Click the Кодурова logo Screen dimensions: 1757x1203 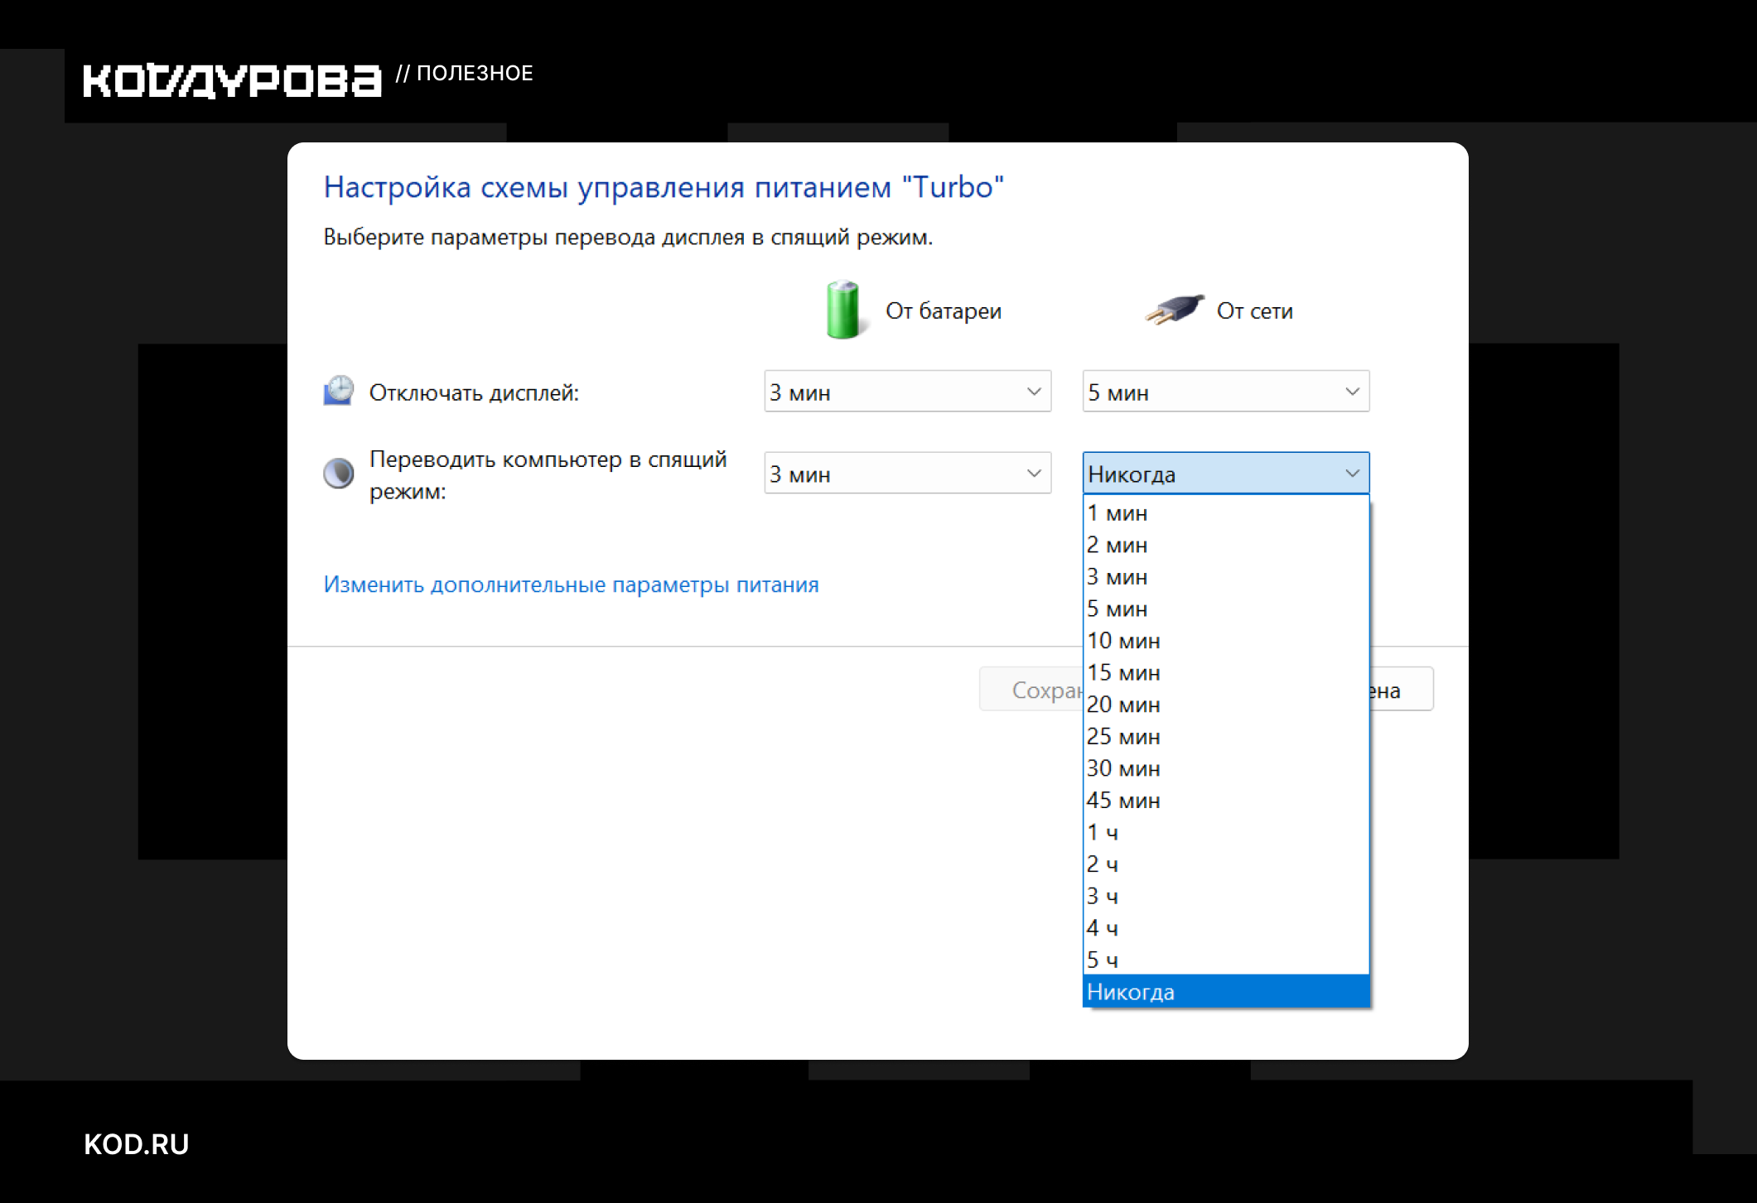(232, 80)
